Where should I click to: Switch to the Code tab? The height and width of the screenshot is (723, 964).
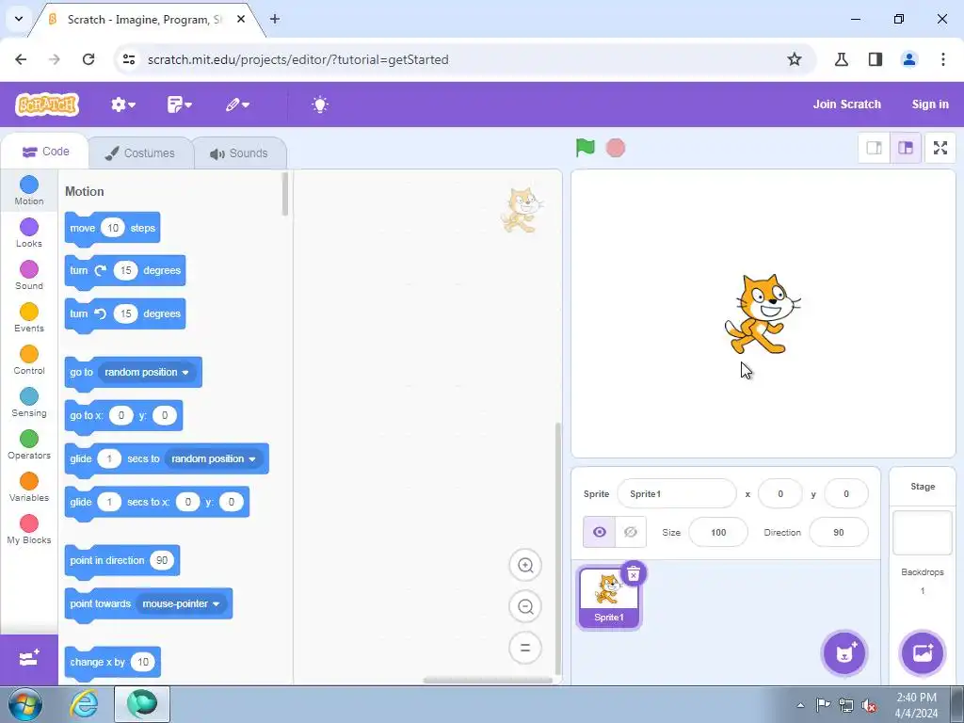point(45,152)
